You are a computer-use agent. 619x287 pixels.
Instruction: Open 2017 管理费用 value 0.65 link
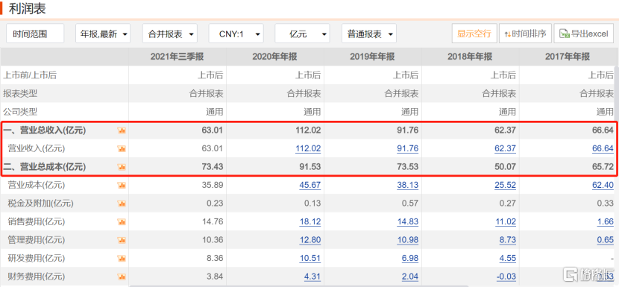coord(606,240)
